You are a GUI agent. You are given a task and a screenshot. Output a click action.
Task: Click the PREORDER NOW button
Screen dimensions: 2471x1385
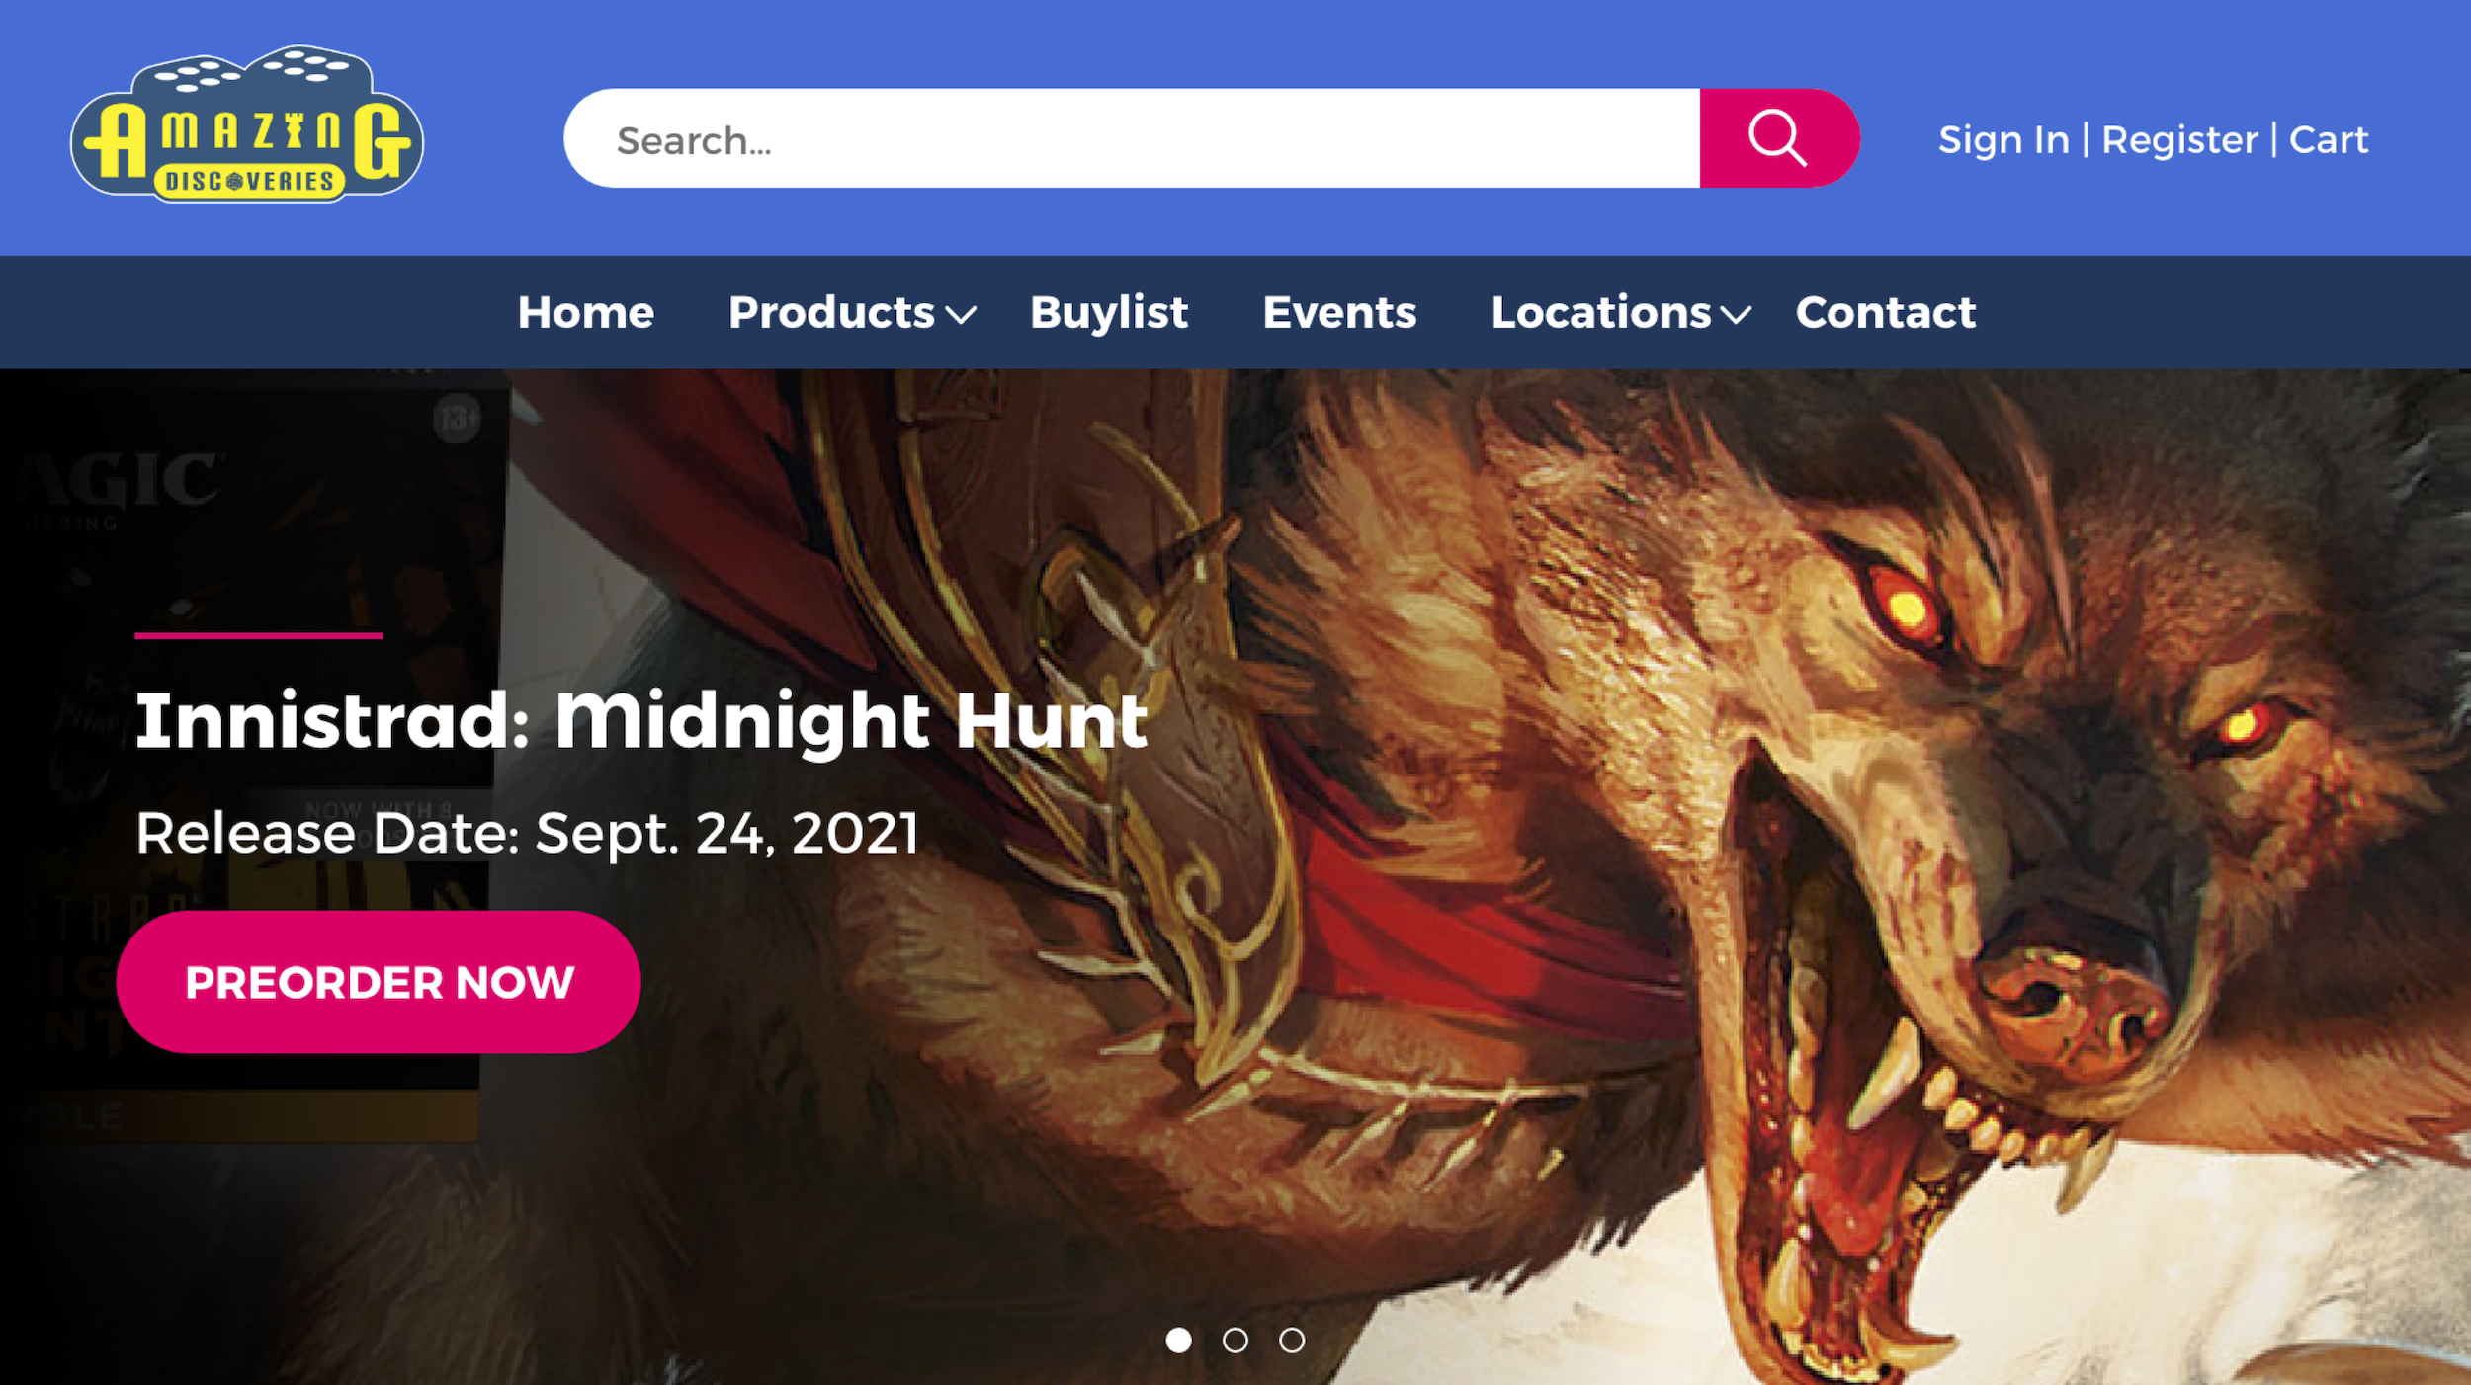click(x=379, y=982)
